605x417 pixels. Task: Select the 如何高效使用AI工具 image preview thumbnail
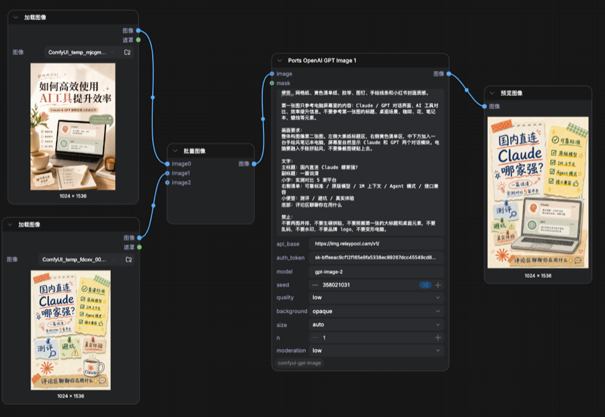click(x=73, y=126)
